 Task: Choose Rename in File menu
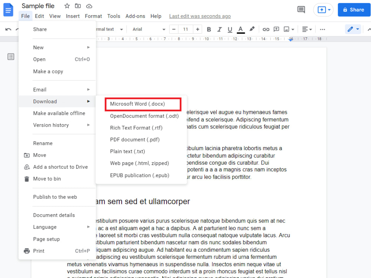tap(57, 143)
